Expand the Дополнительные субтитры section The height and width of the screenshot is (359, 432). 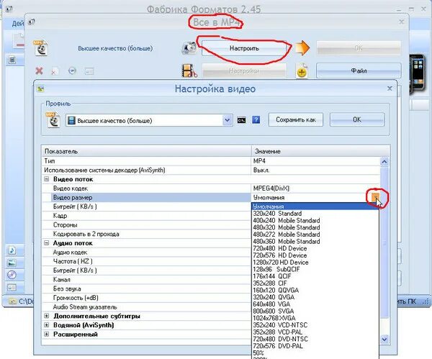pyautogui.click(x=47, y=316)
